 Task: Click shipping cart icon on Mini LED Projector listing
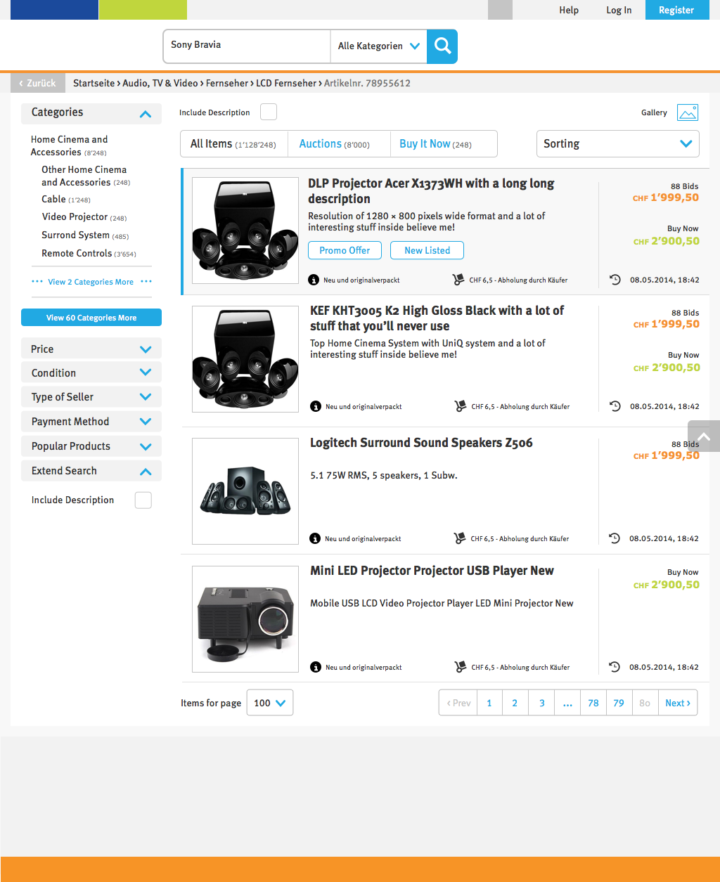pos(461,667)
